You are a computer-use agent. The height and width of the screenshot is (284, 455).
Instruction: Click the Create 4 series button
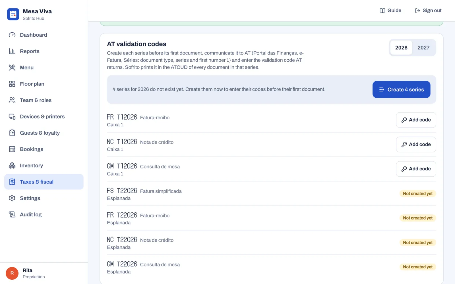tap(401, 89)
